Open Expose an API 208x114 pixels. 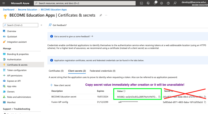(14, 81)
